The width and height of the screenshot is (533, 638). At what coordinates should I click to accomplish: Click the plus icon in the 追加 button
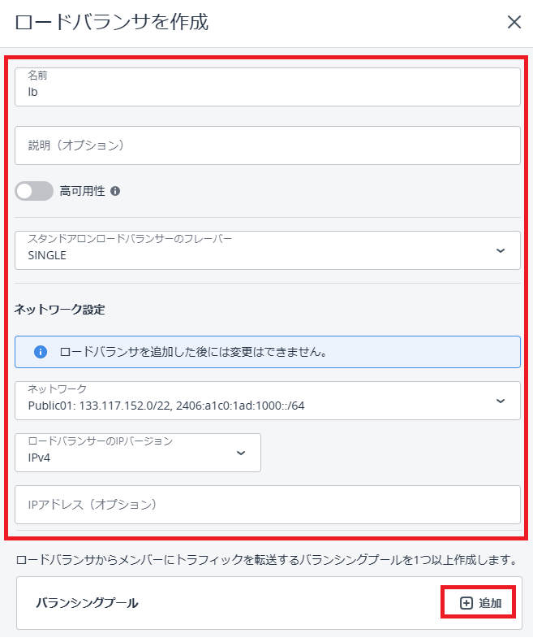click(466, 603)
